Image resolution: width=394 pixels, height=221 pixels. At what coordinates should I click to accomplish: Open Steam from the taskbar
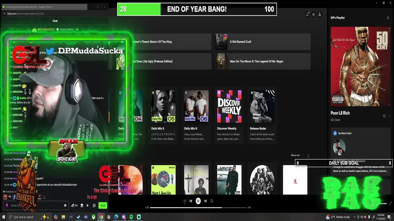point(78,217)
